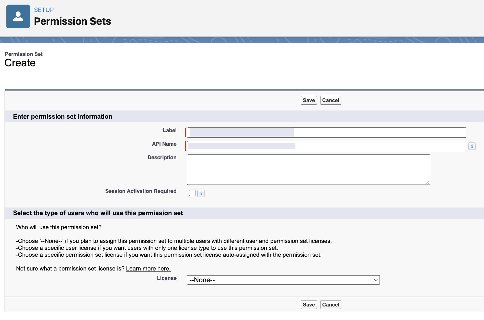Click the SETUP breadcrumb text
The image size is (484, 320).
[x=44, y=10]
